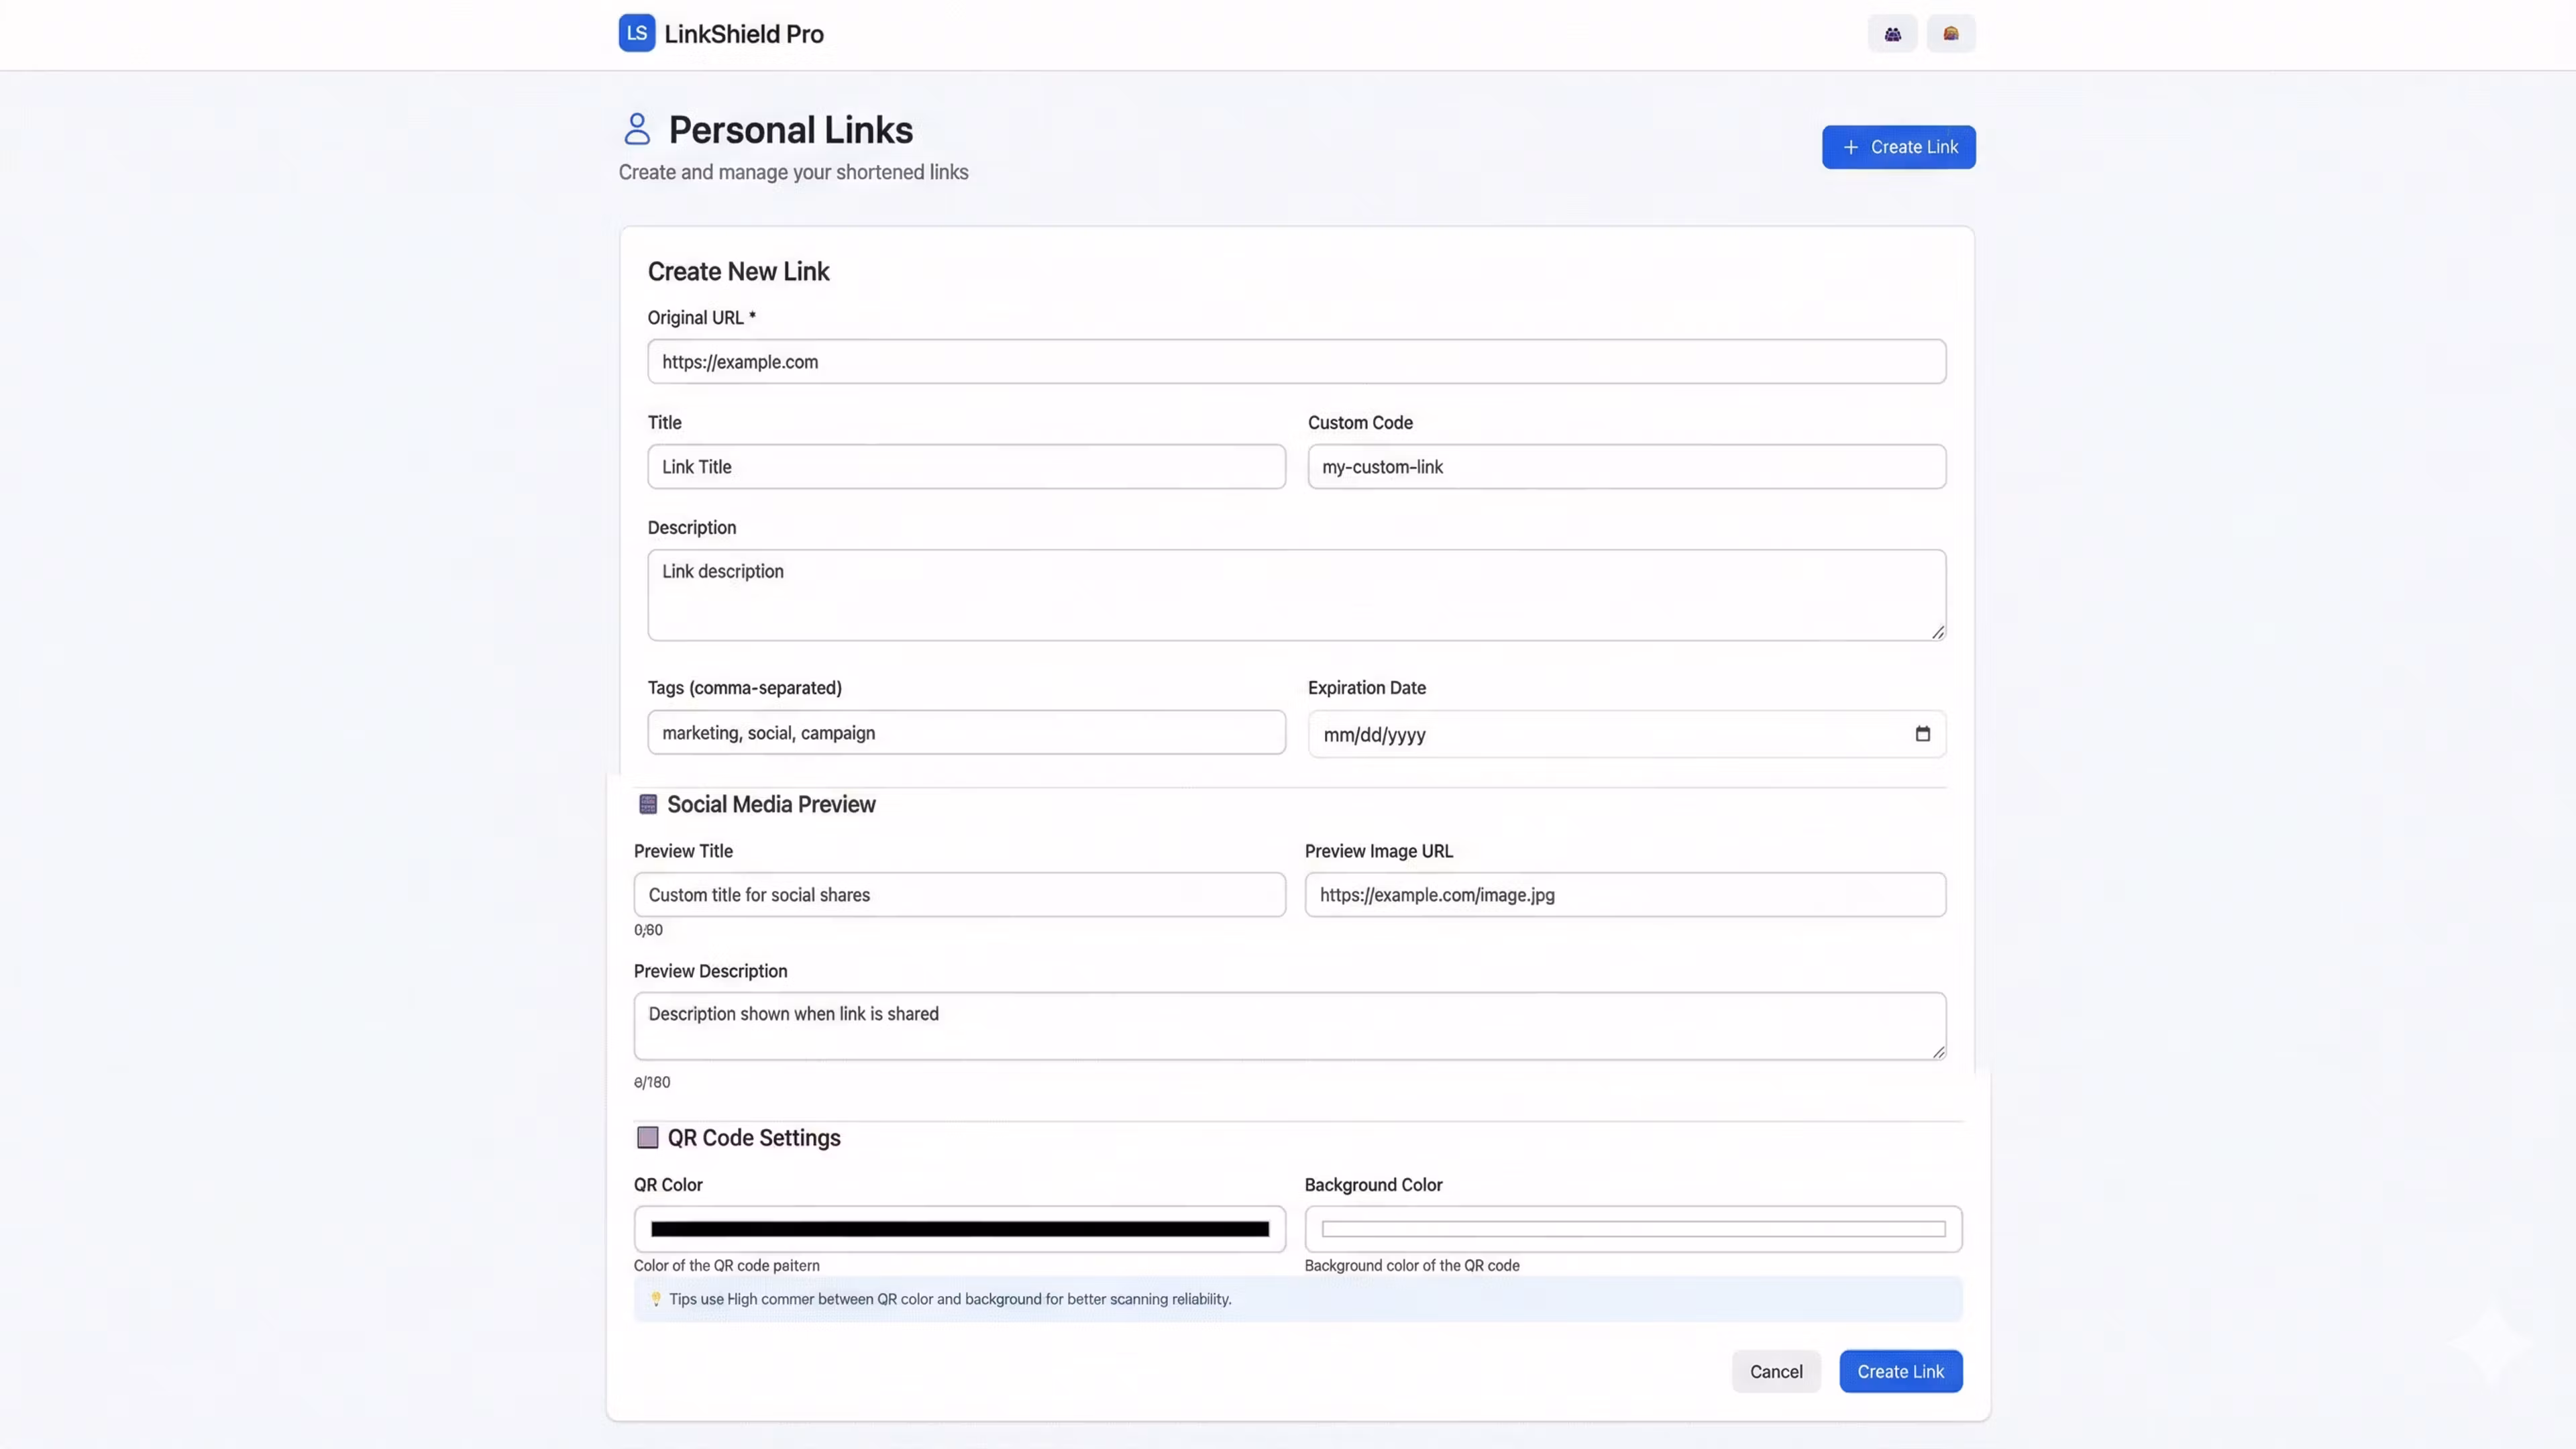Click the QR Code Settings section icon
The width and height of the screenshot is (2576, 1449).
(x=648, y=1137)
